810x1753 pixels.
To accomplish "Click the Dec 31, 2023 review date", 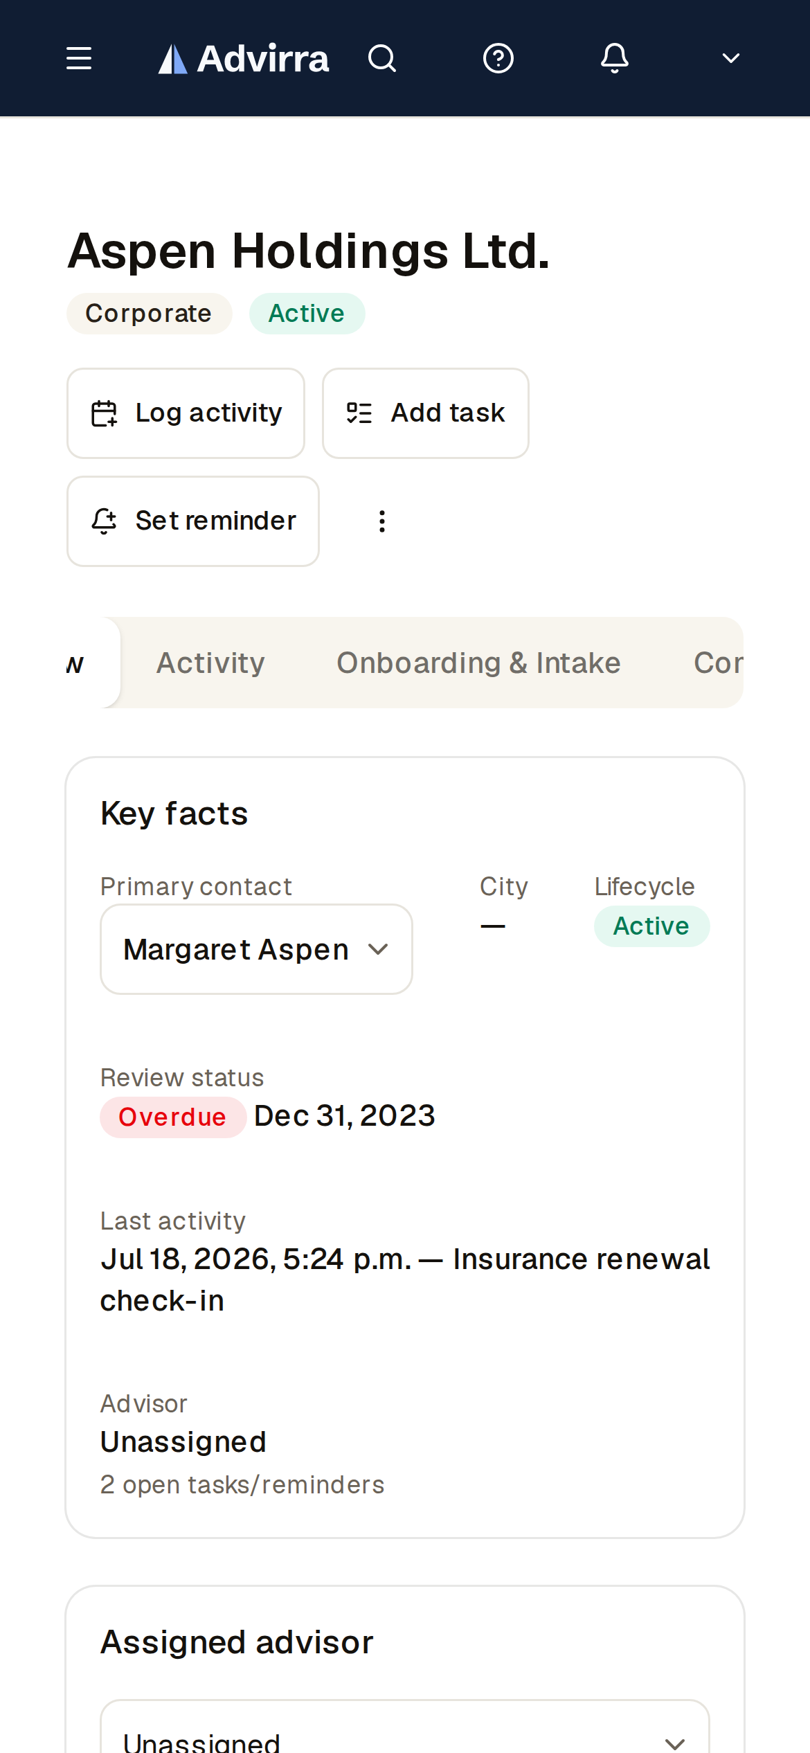I will (x=345, y=1116).
